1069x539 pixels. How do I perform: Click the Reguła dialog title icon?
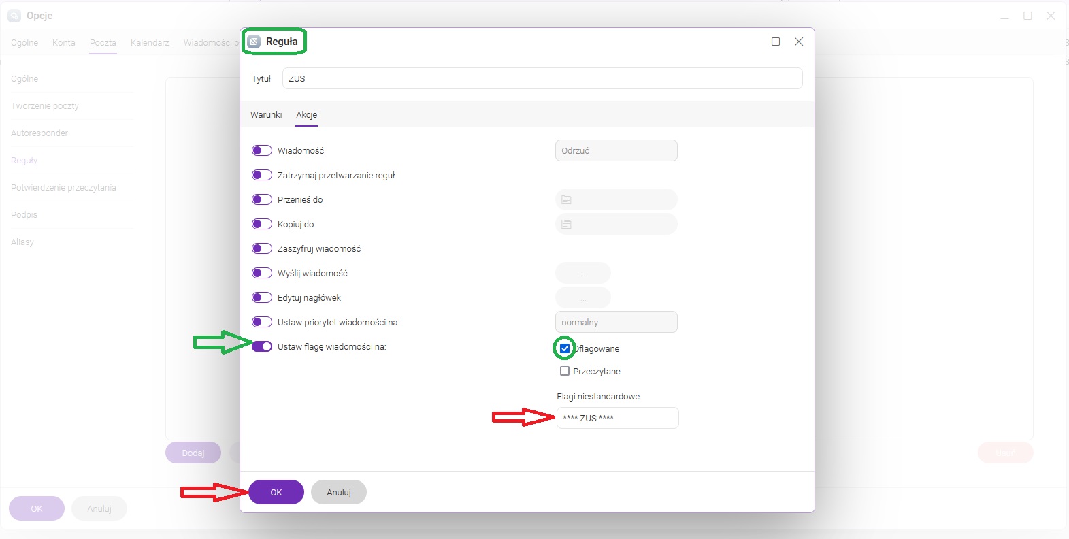coord(254,42)
